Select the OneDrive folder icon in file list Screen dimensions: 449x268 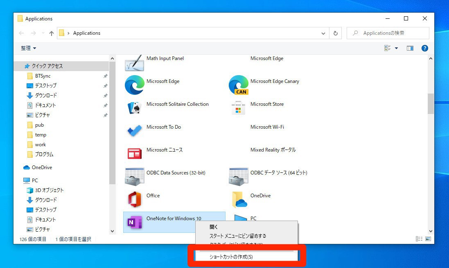239,199
